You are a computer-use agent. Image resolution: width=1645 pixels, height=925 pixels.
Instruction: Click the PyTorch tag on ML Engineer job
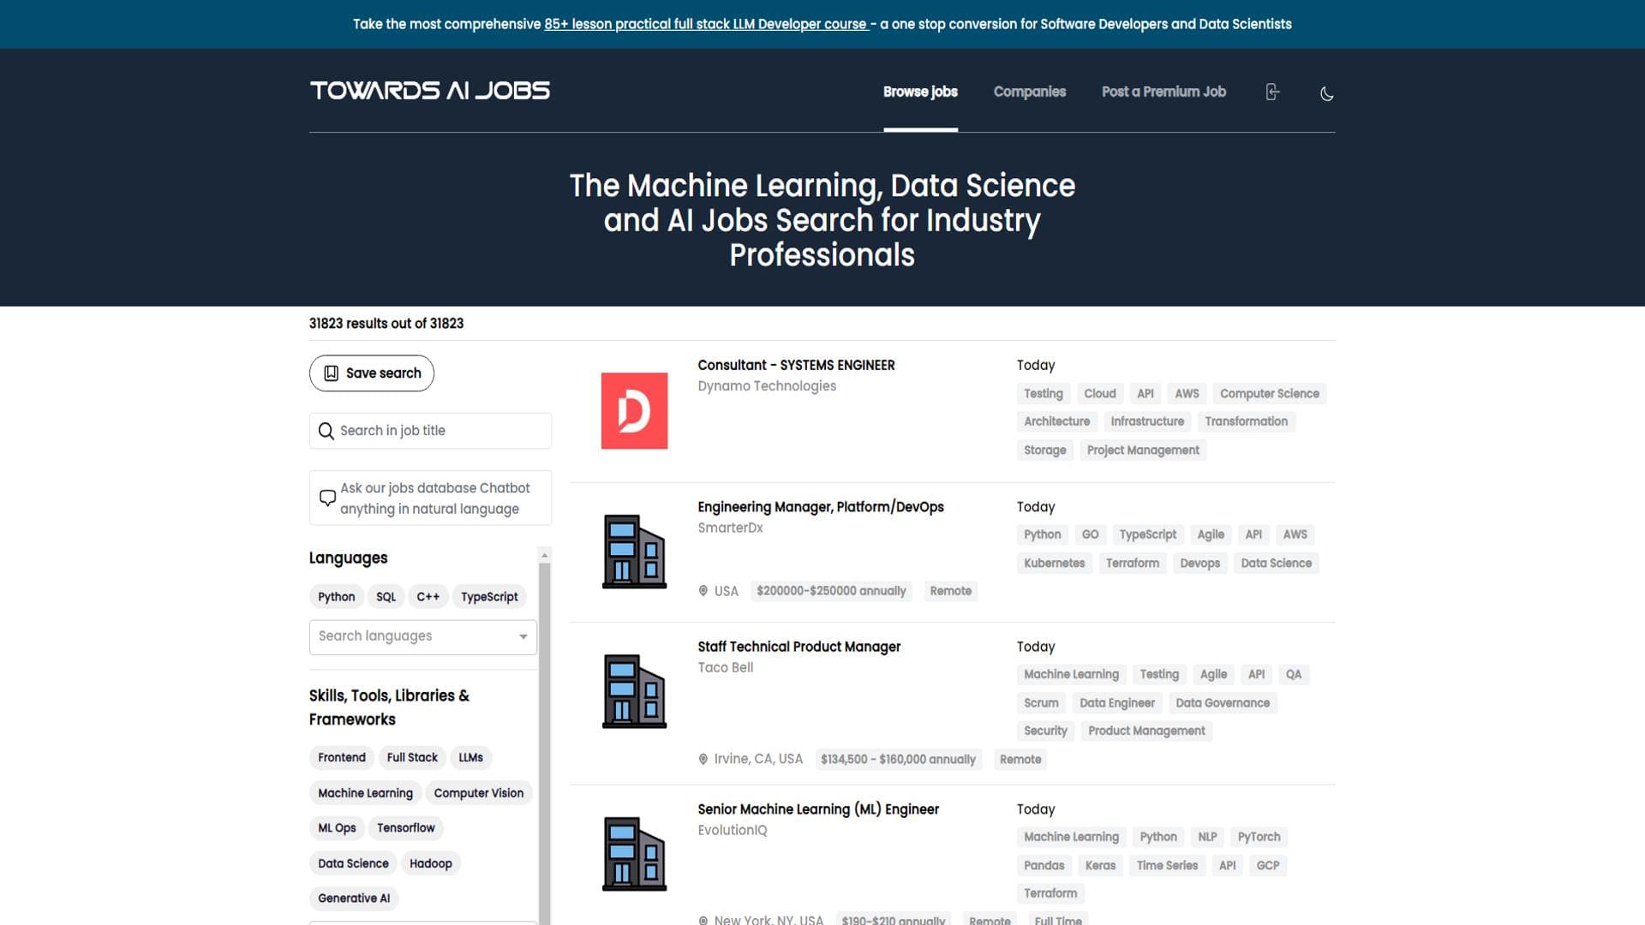coord(1259,838)
